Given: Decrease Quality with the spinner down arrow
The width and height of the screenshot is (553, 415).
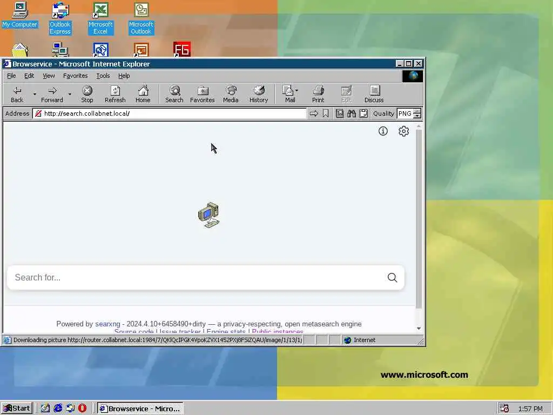Looking at the screenshot, I should pos(417,116).
